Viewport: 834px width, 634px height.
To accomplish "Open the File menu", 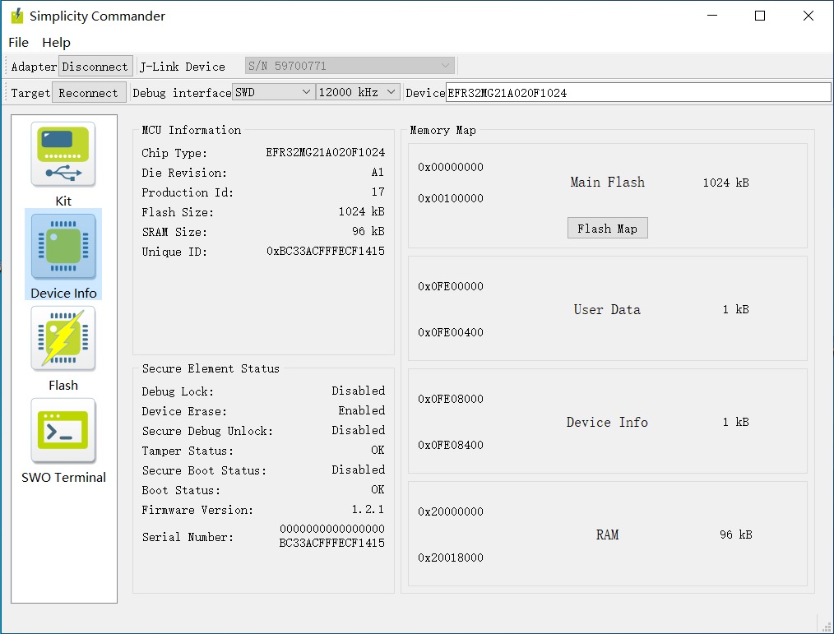I will click(x=18, y=42).
